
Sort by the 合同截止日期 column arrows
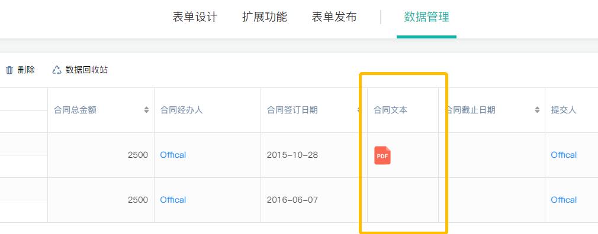[x=537, y=110]
